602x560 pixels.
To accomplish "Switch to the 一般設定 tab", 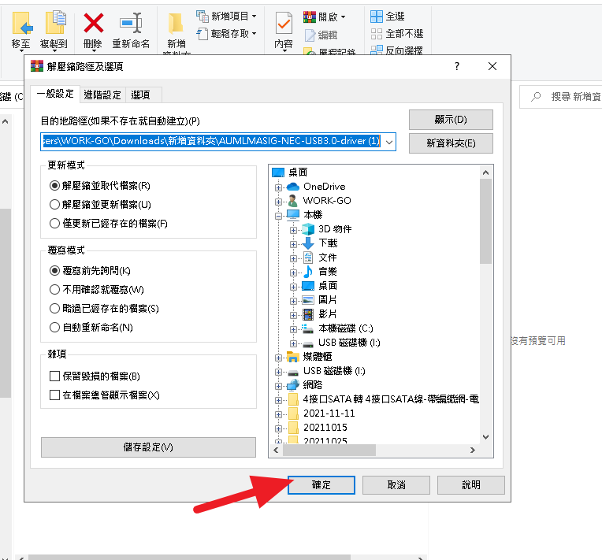I will (55, 94).
